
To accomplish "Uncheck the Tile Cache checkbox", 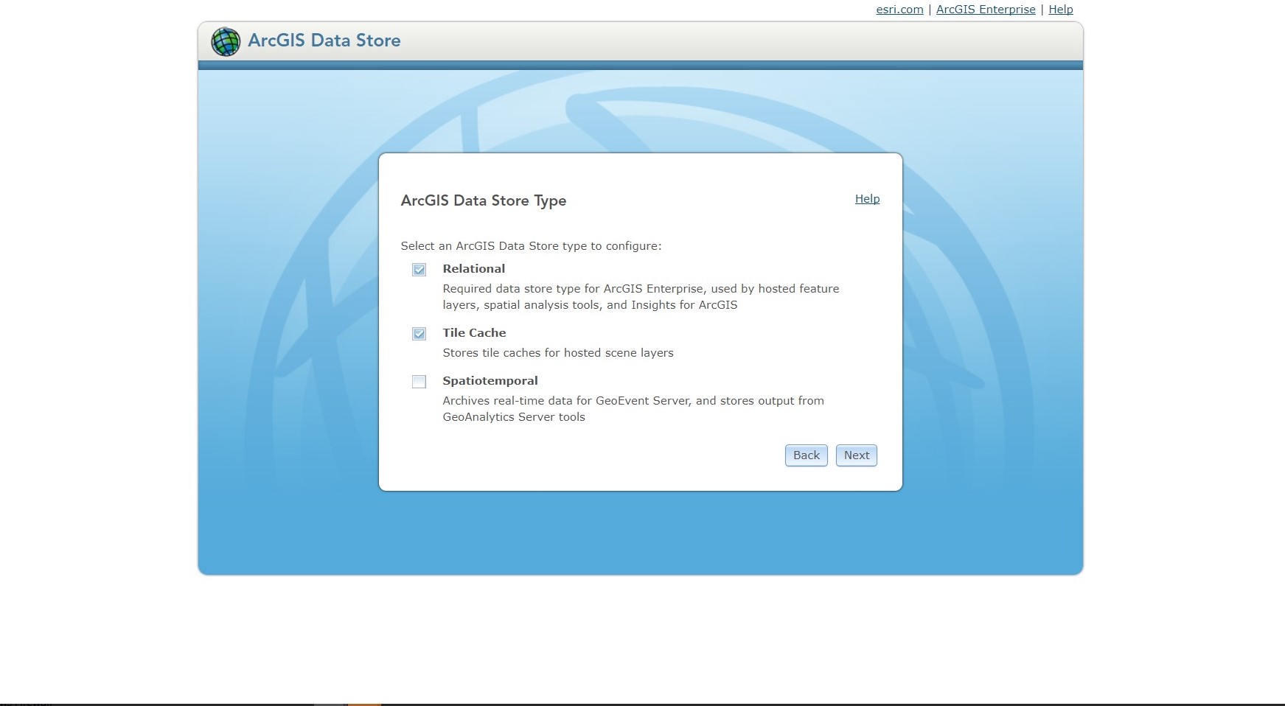I will [419, 334].
